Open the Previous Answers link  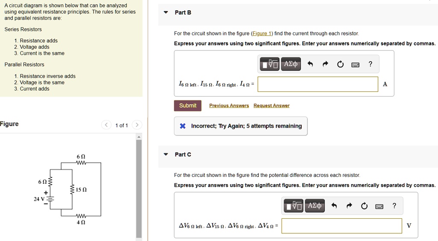(x=229, y=106)
